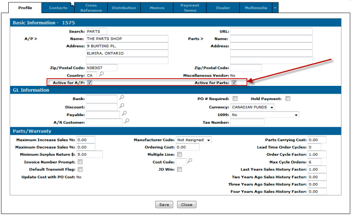Open the Bank lookup search icon
This screenshot has height=215, width=351.
coord(121,98)
